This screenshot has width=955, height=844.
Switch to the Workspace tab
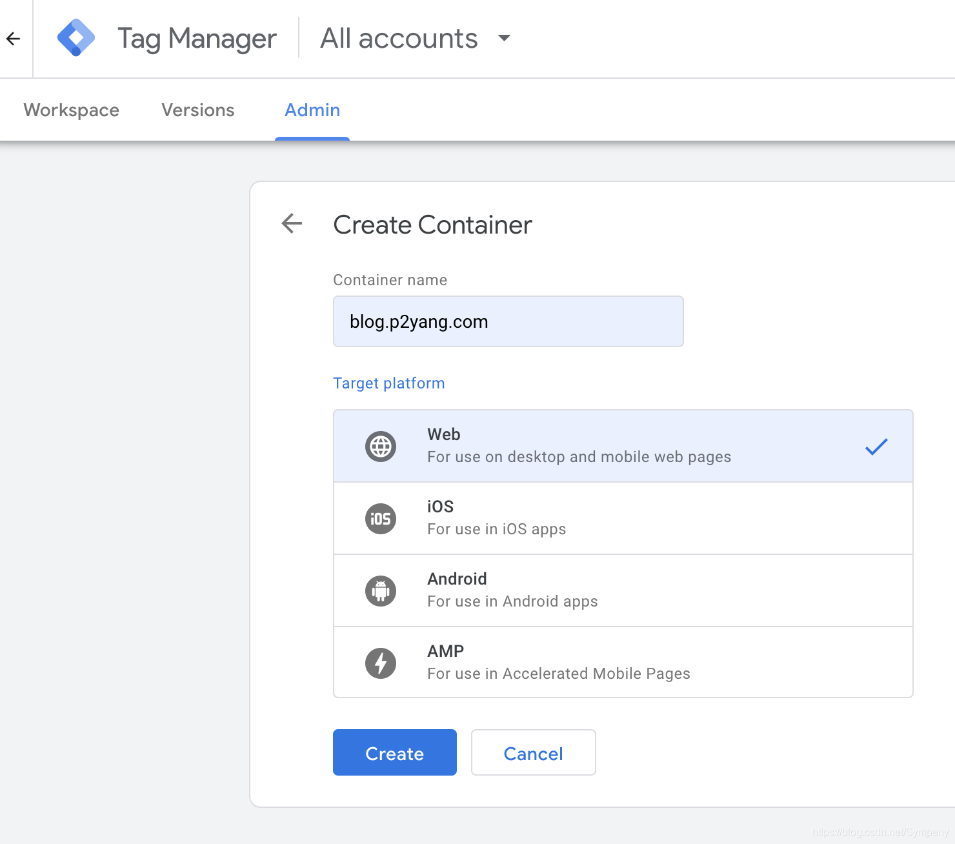pos(72,110)
